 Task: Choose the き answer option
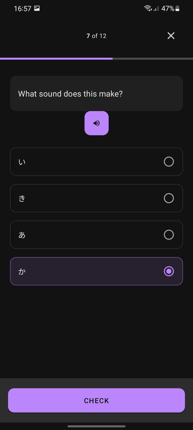click(x=96, y=198)
